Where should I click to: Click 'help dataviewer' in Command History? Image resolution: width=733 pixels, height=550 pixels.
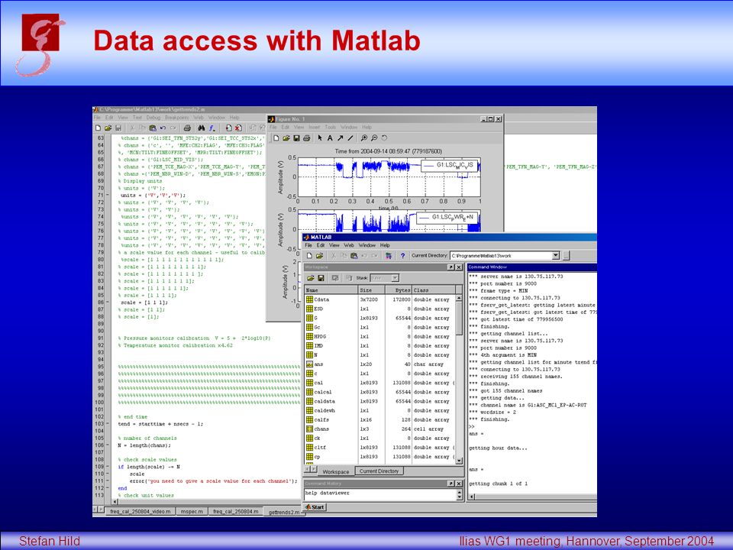[x=328, y=493]
